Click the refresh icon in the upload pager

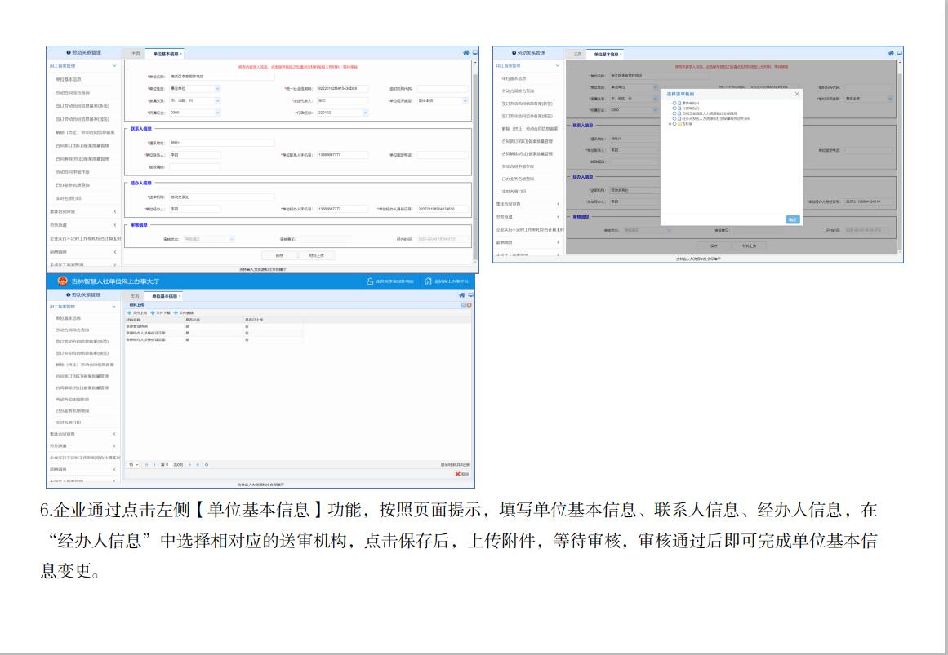[207, 465]
